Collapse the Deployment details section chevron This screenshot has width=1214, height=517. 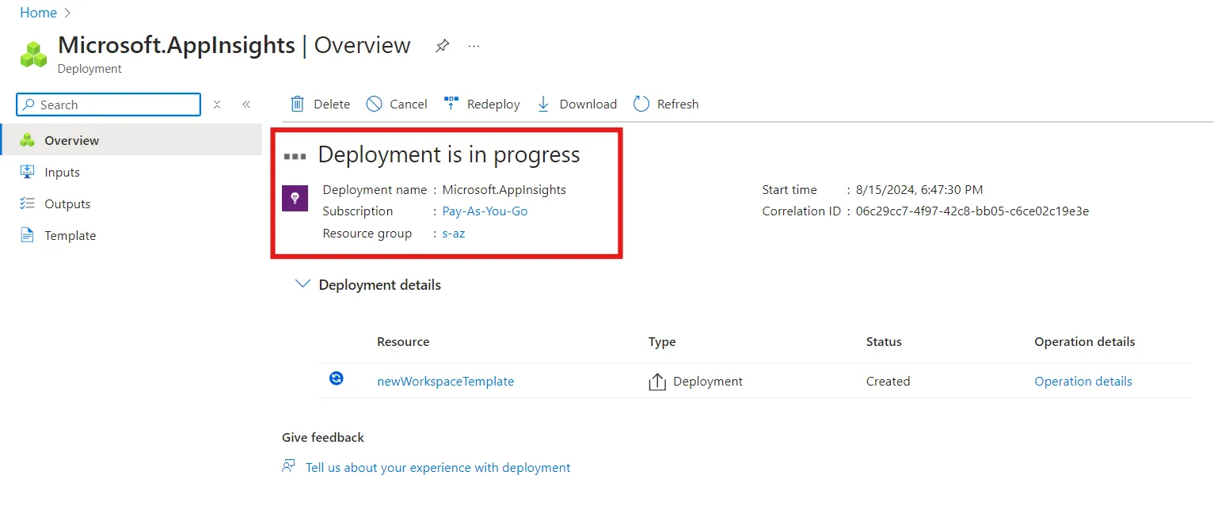click(302, 283)
